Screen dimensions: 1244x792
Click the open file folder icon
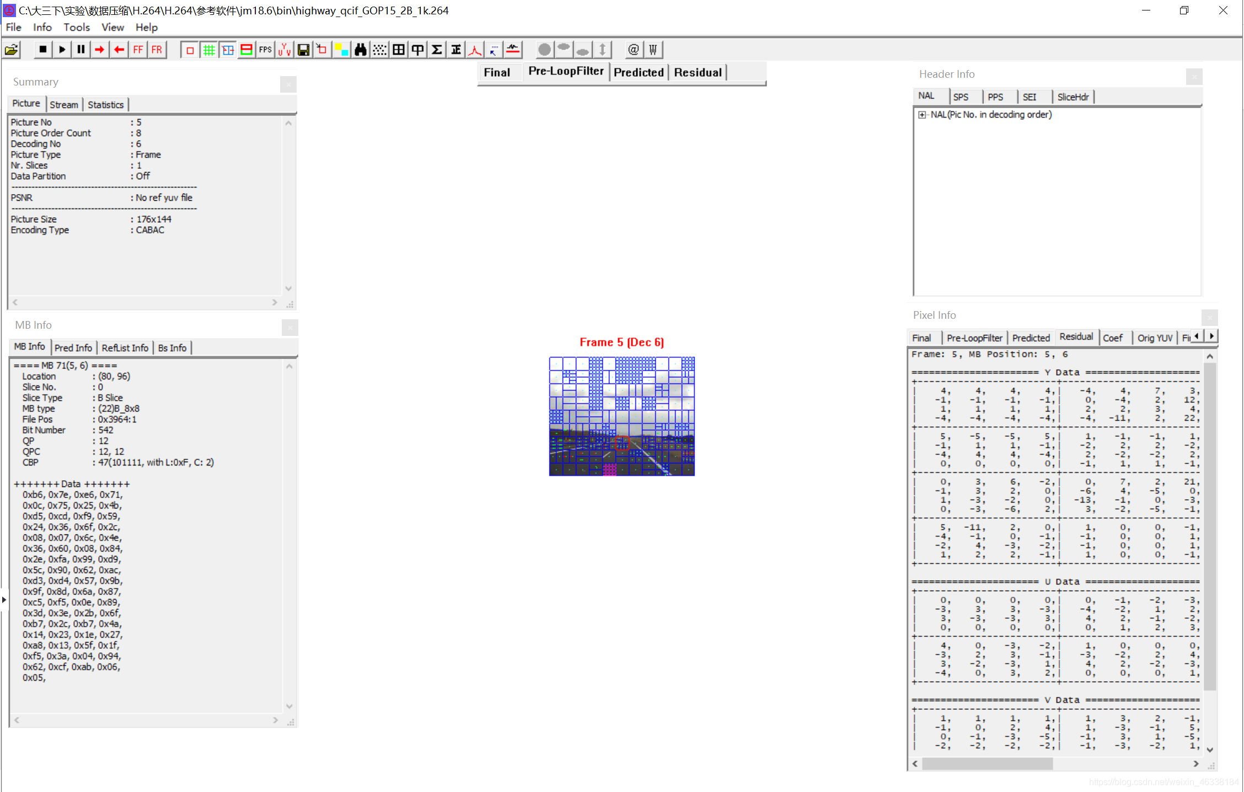[x=12, y=50]
